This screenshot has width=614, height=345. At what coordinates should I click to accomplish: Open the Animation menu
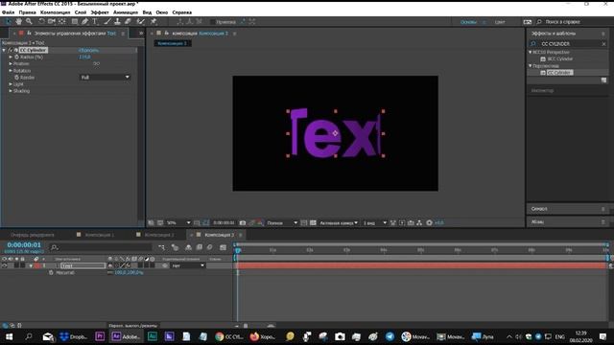tap(126, 12)
